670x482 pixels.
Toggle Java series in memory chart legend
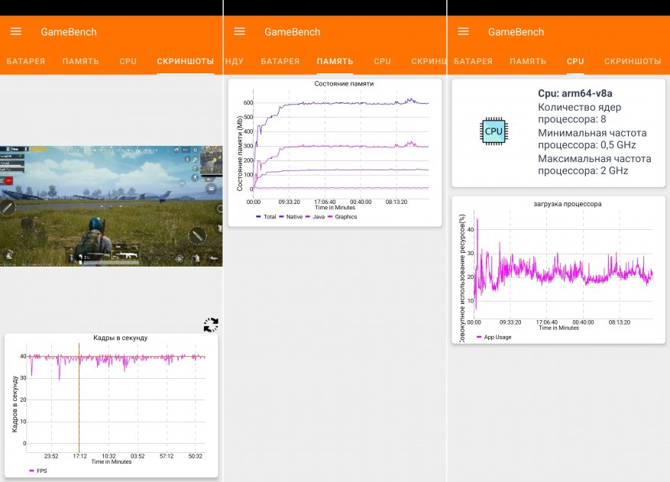point(315,217)
